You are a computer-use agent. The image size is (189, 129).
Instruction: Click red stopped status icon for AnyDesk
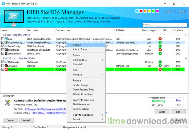click(160, 69)
